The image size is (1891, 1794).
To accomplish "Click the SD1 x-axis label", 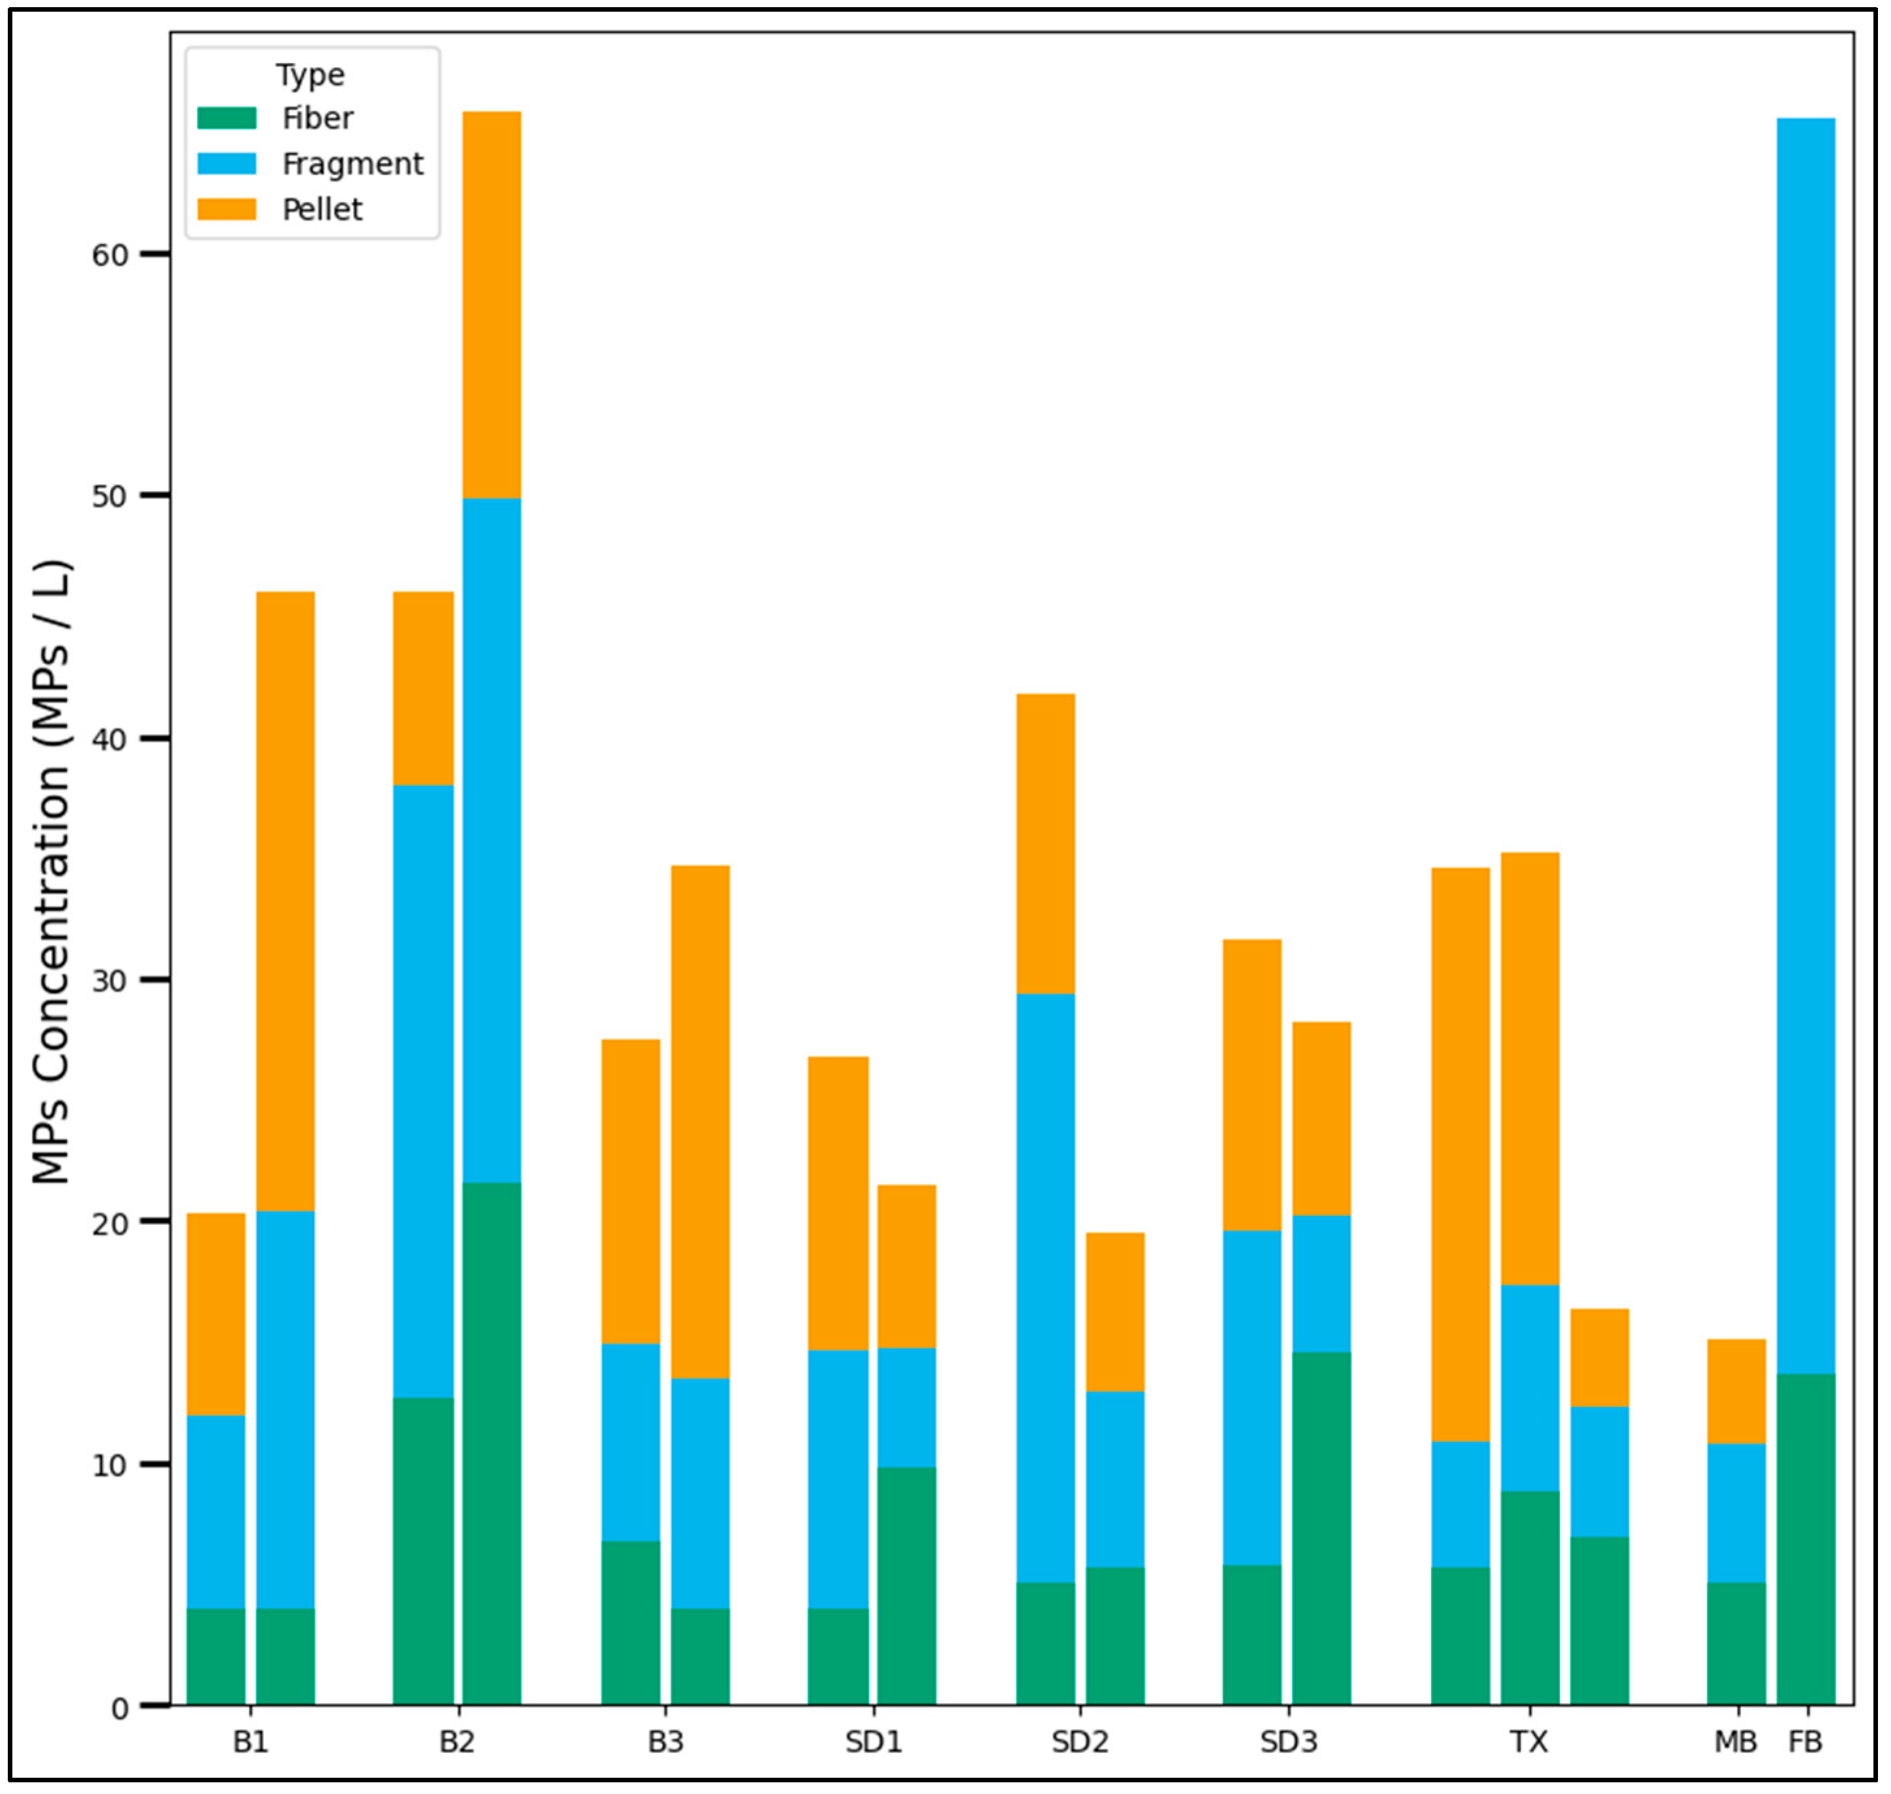I will pos(873,1741).
